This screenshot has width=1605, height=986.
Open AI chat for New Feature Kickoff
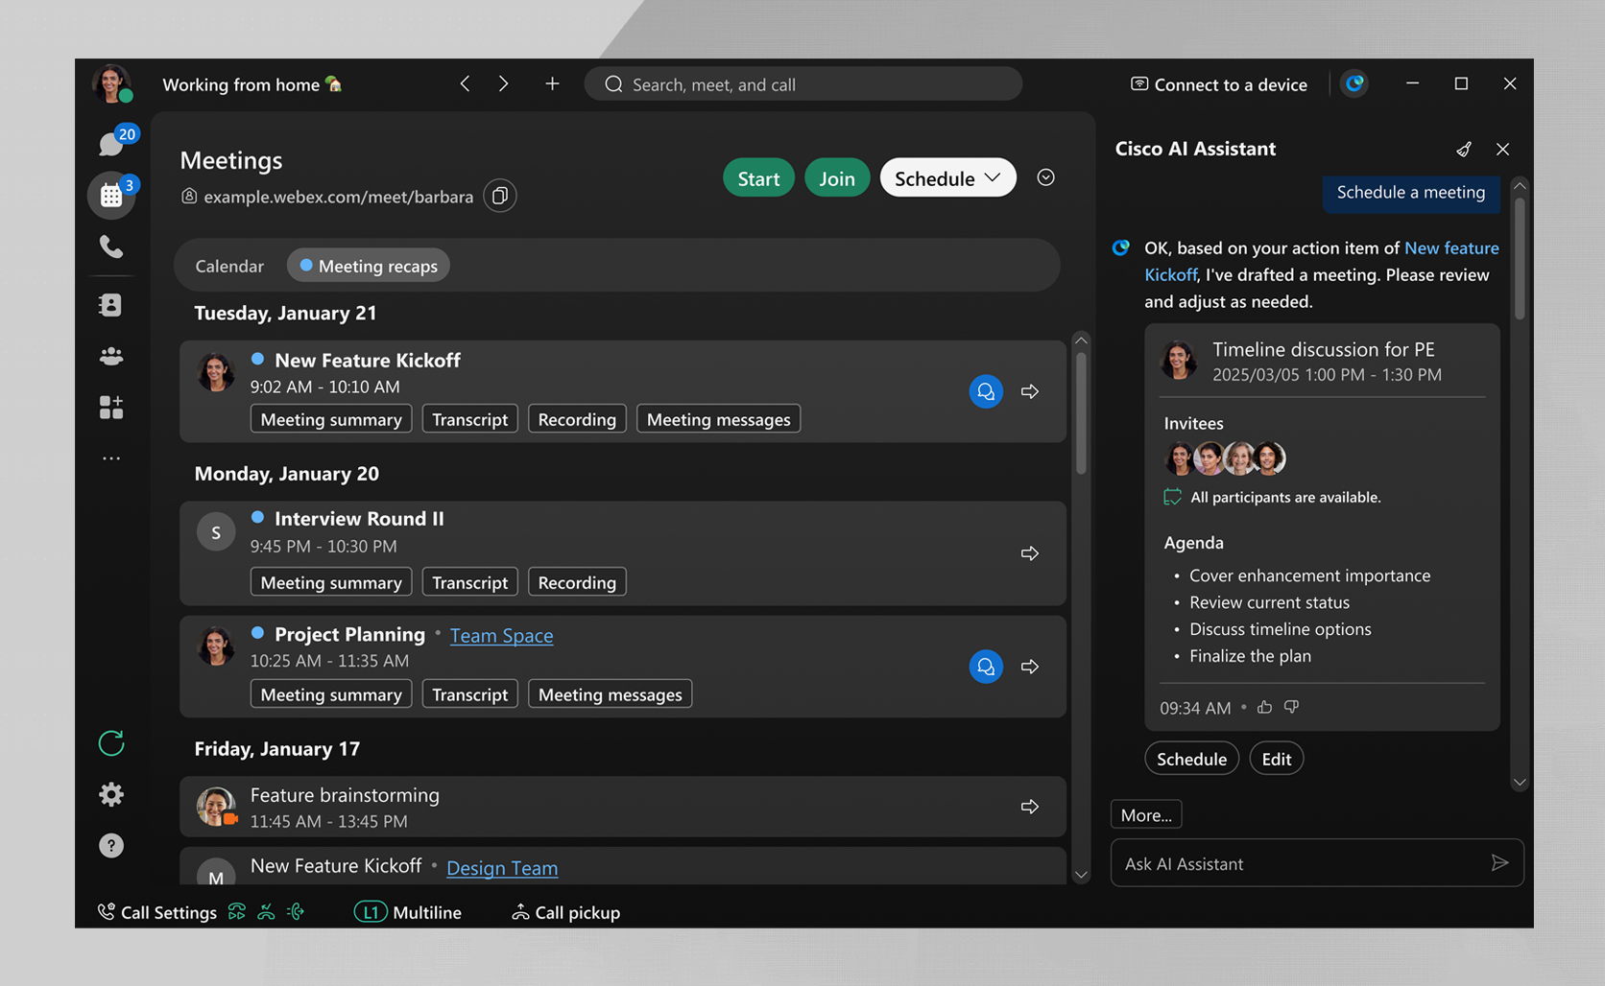(x=986, y=391)
